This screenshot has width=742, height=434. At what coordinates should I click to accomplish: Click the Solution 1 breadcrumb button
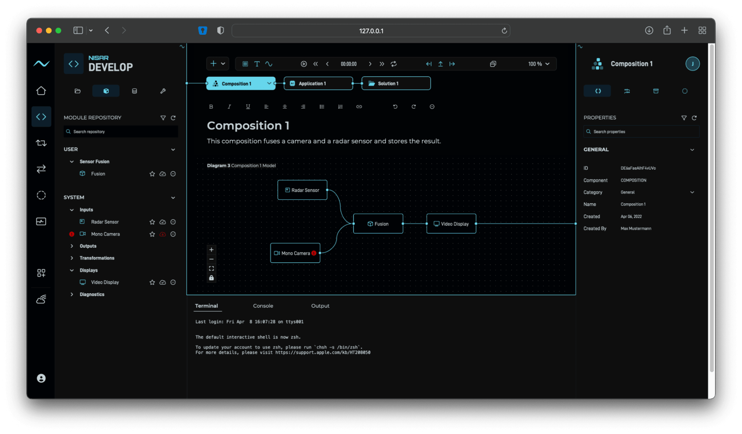point(396,83)
